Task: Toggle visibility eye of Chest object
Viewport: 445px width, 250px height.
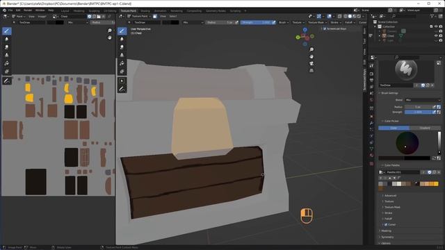Action: [x=436, y=35]
